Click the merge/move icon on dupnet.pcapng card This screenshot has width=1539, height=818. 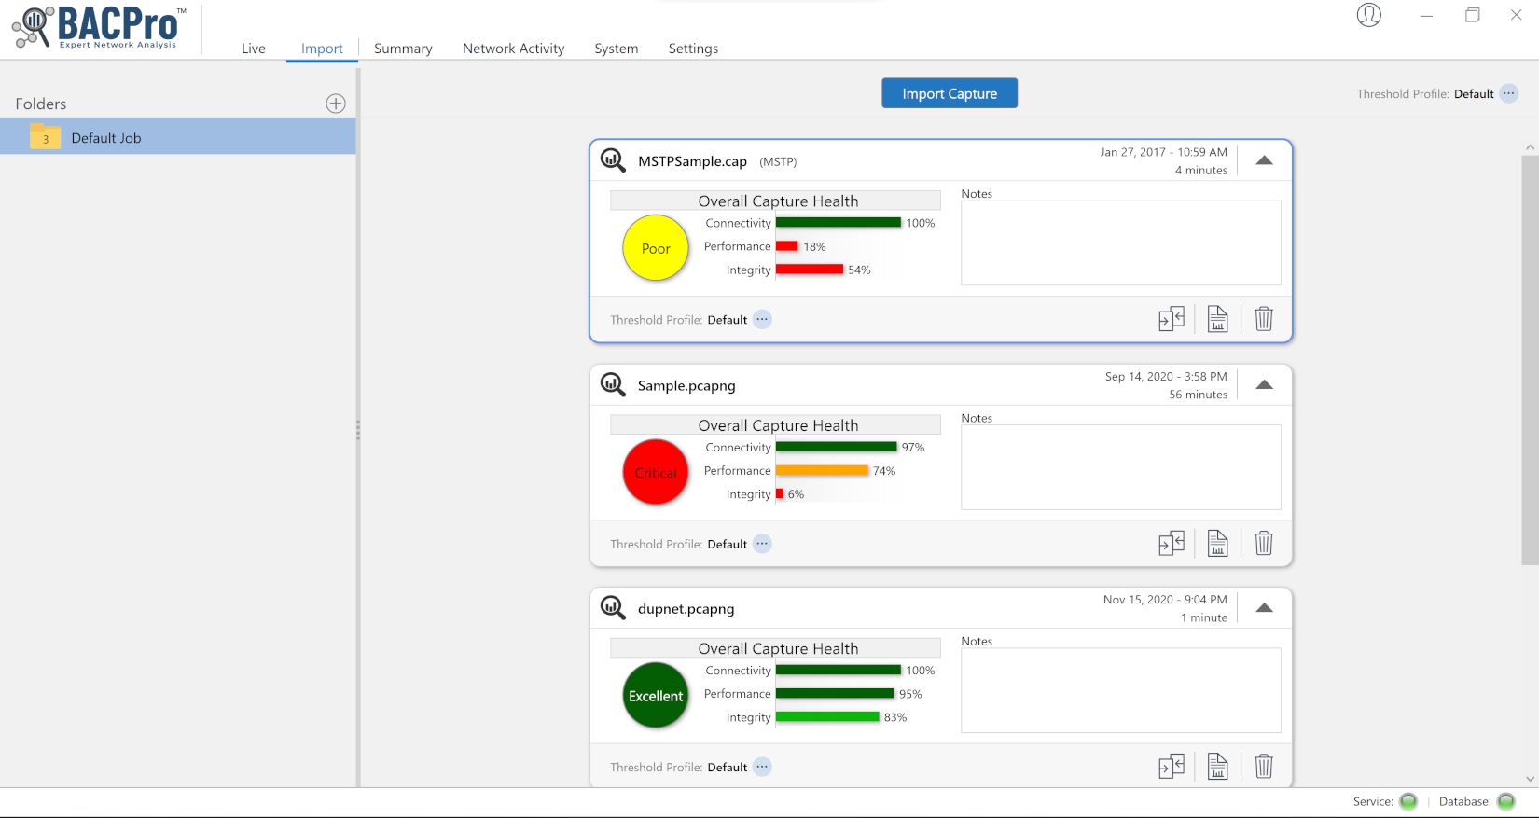click(x=1172, y=767)
